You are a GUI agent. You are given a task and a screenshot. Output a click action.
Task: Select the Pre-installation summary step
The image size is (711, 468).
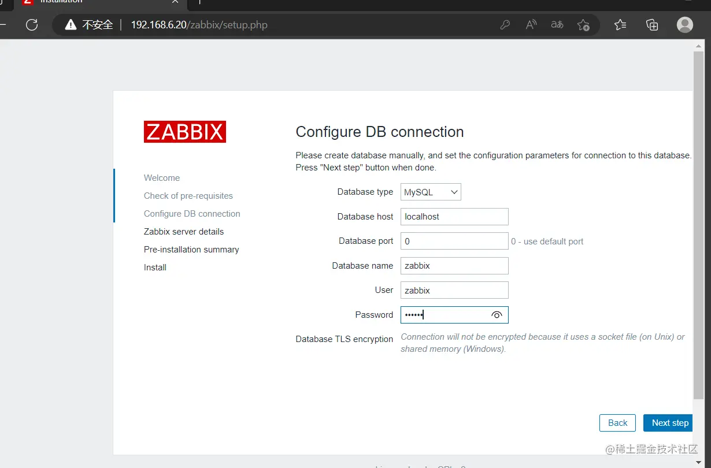pyautogui.click(x=191, y=250)
